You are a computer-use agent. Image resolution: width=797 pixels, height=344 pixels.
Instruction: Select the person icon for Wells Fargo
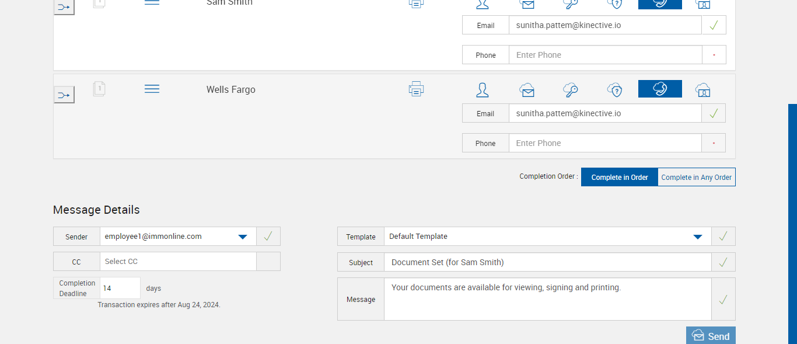(x=483, y=89)
